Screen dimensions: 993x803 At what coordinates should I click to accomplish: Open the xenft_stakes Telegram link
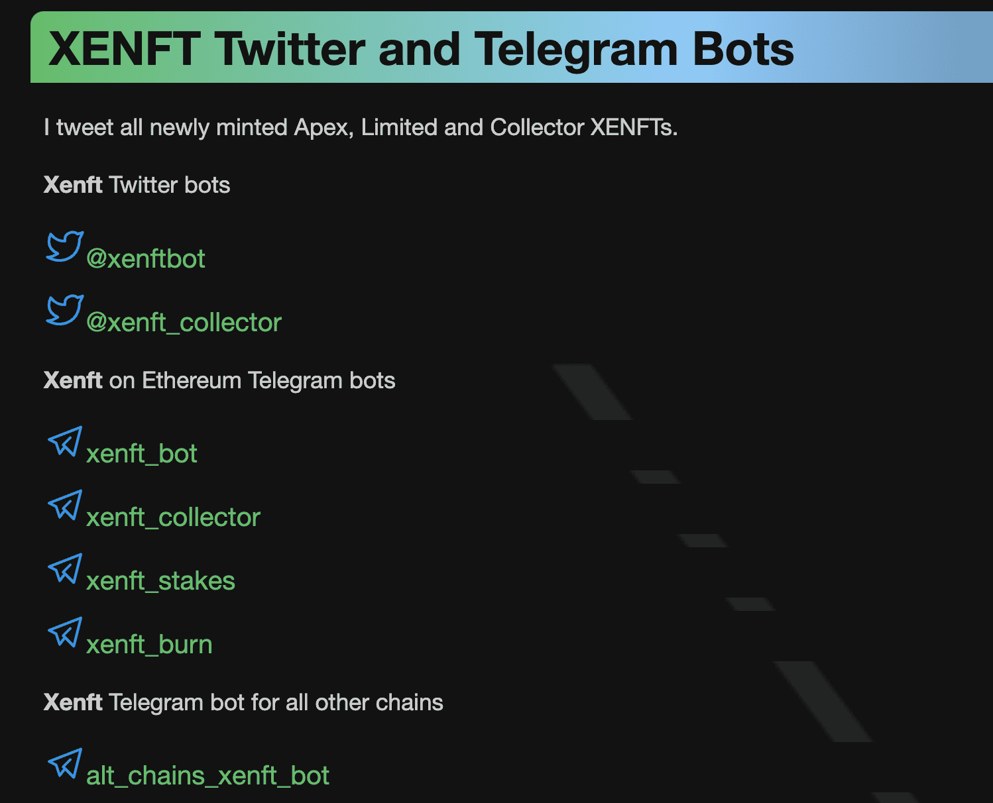pyautogui.click(x=160, y=580)
